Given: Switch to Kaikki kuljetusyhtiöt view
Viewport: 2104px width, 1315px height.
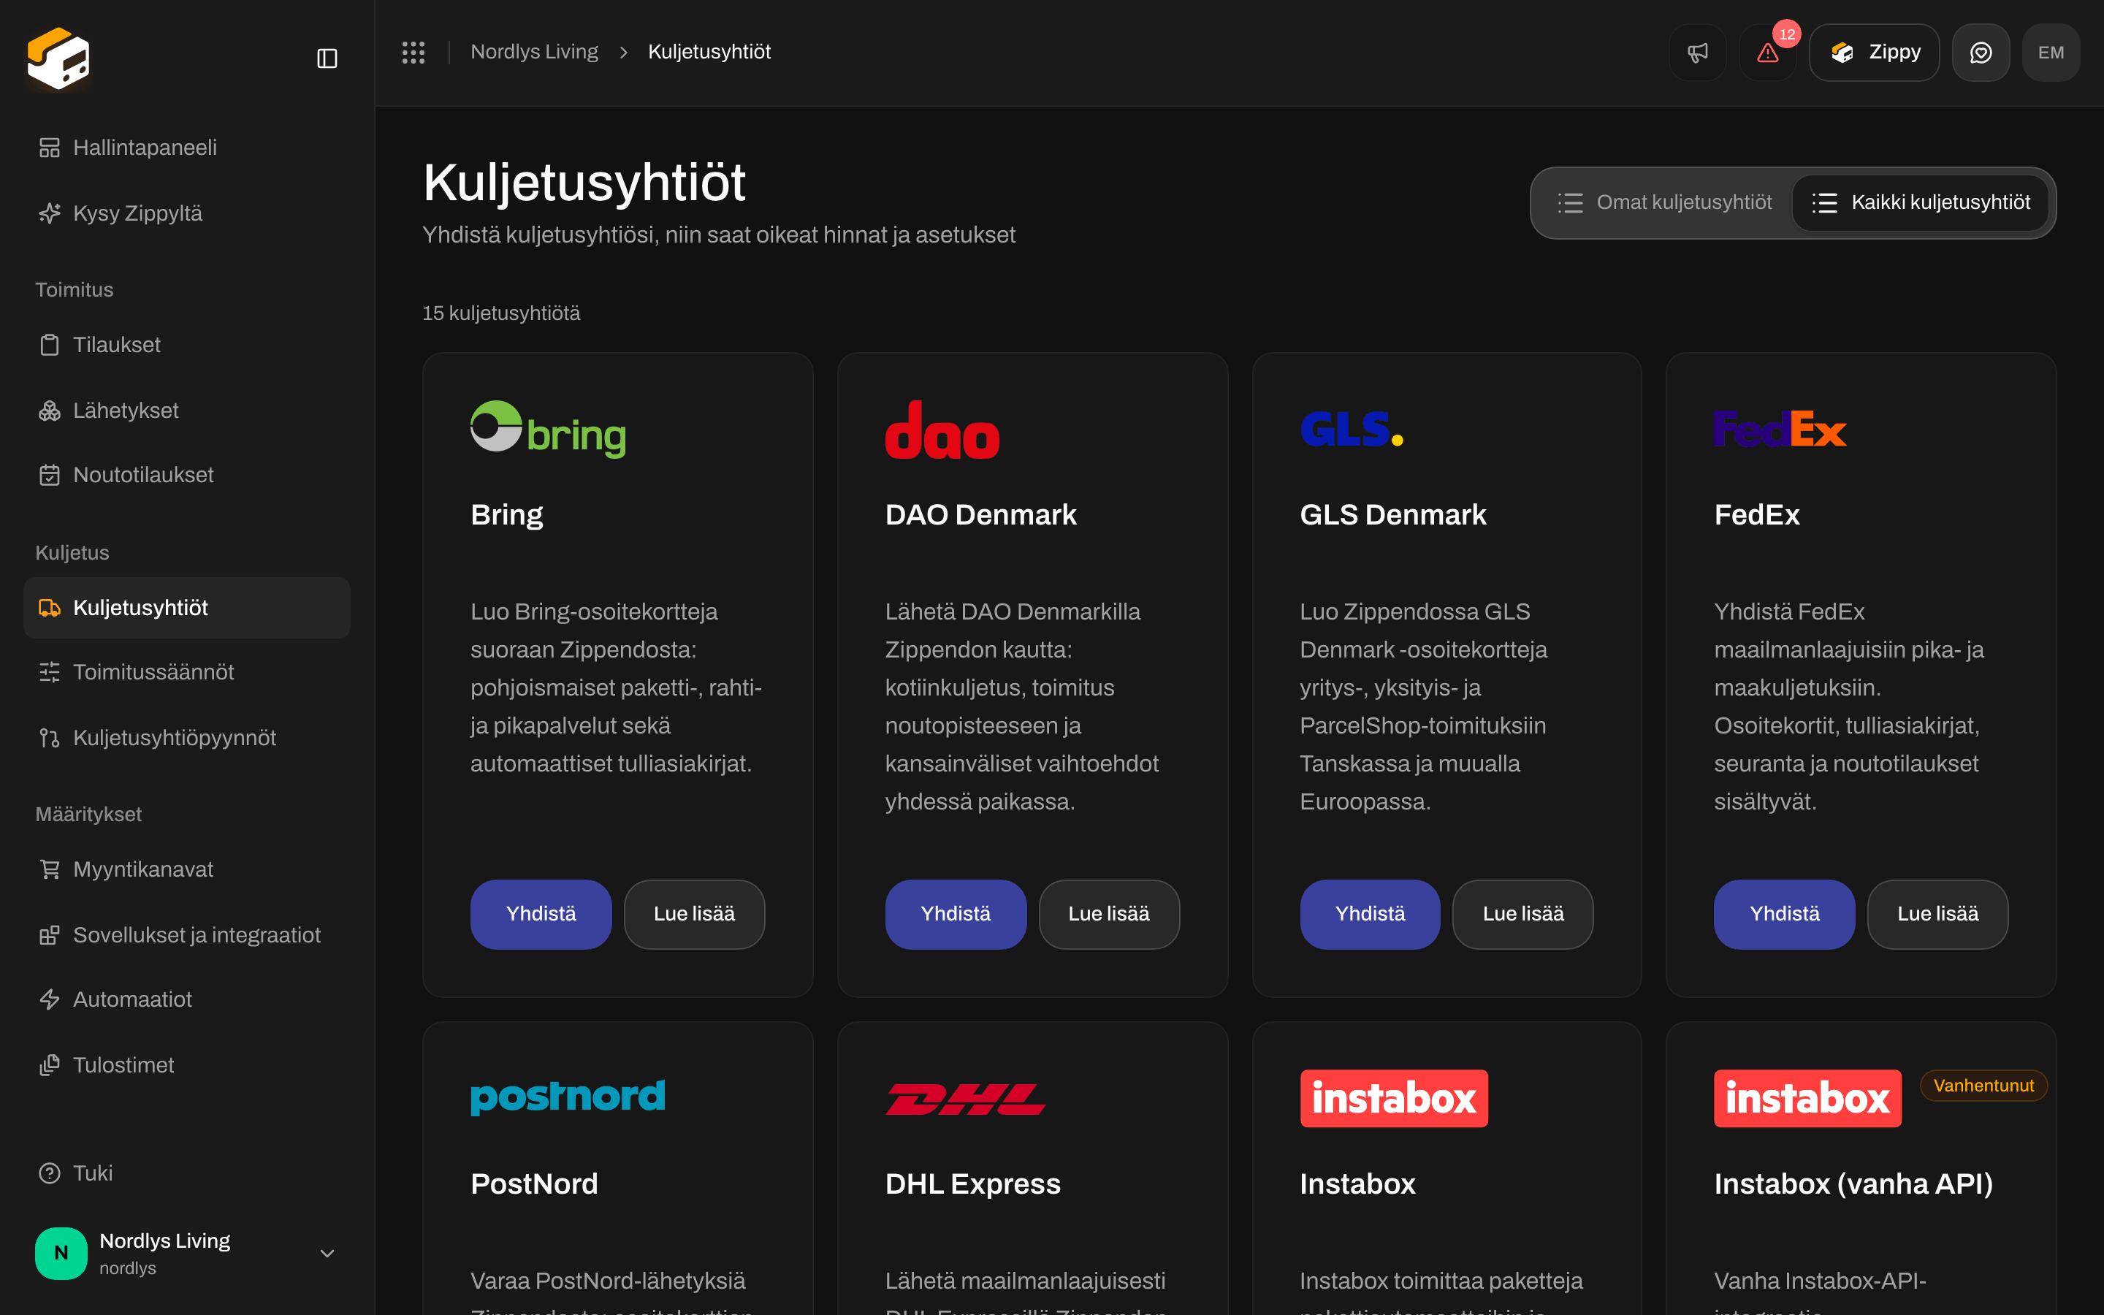Looking at the screenshot, I should (x=1921, y=202).
